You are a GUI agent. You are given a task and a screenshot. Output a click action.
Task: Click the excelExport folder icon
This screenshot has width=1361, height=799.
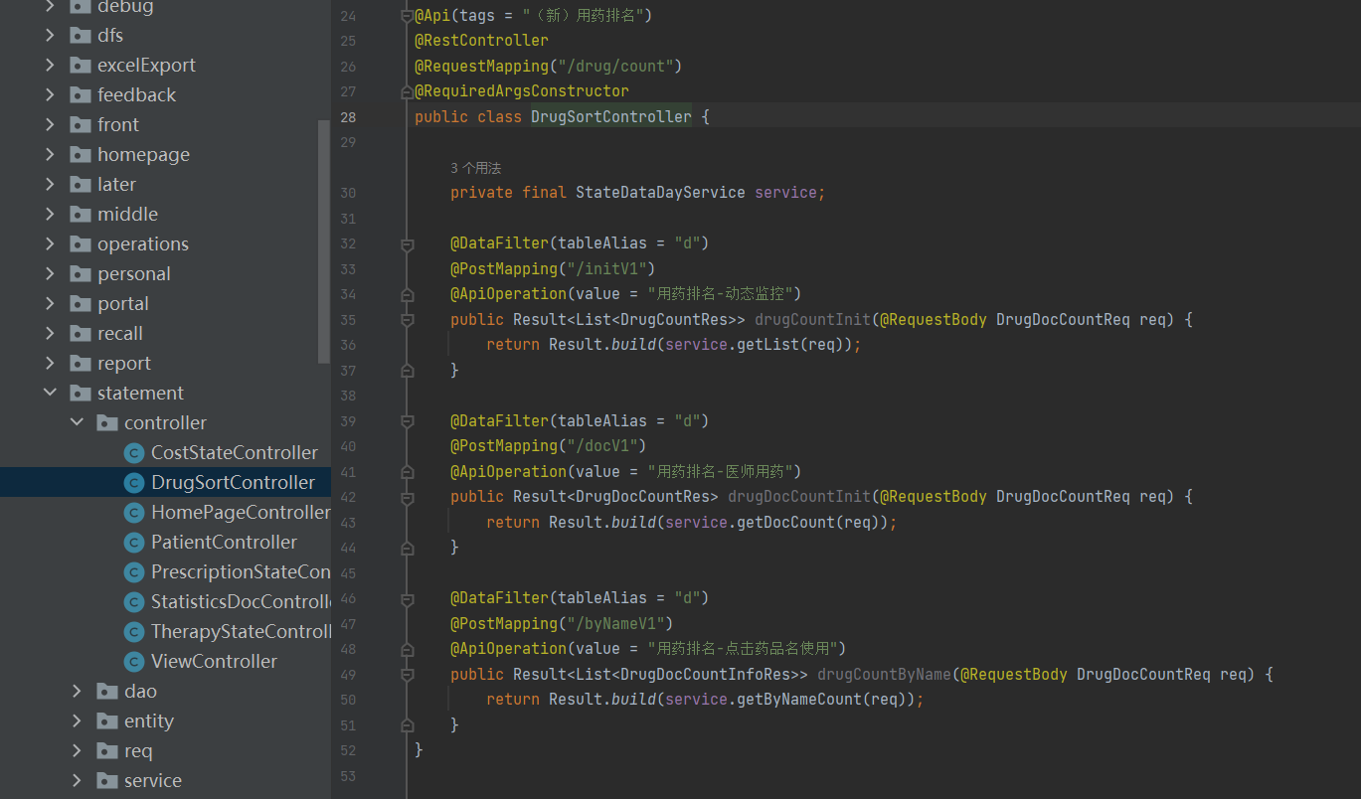click(81, 66)
